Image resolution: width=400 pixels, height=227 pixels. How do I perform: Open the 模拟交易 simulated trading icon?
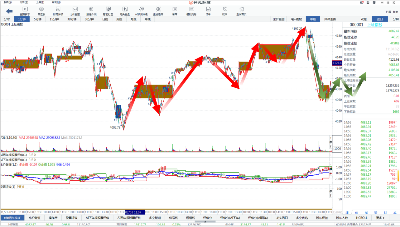pos(191,11)
